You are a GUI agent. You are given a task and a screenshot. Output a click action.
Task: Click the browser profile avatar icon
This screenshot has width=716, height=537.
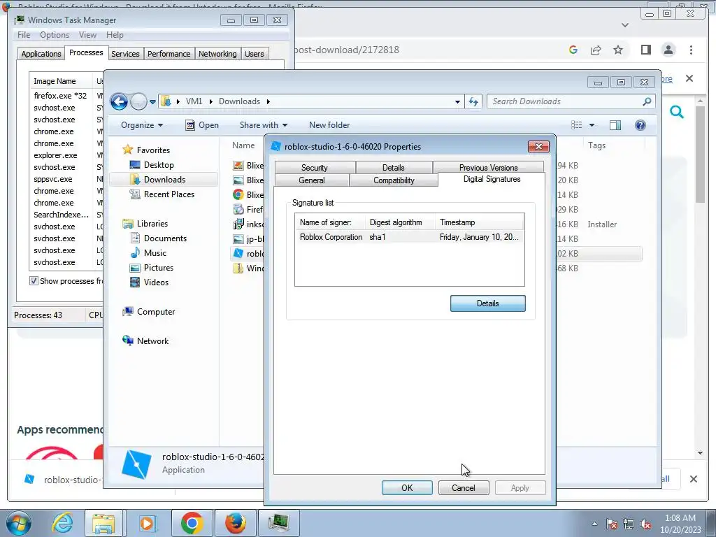[x=668, y=50]
